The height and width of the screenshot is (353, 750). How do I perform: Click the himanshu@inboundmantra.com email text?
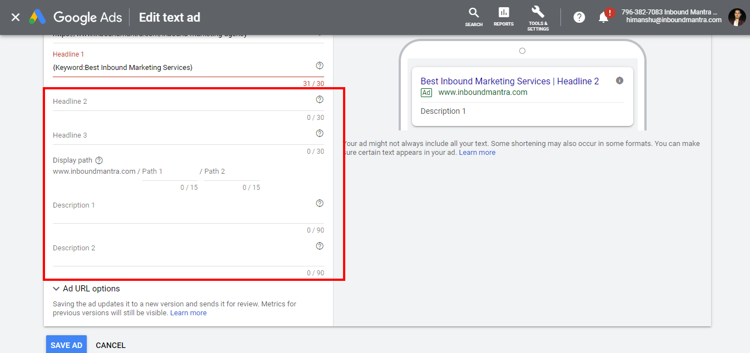[674, 20]
